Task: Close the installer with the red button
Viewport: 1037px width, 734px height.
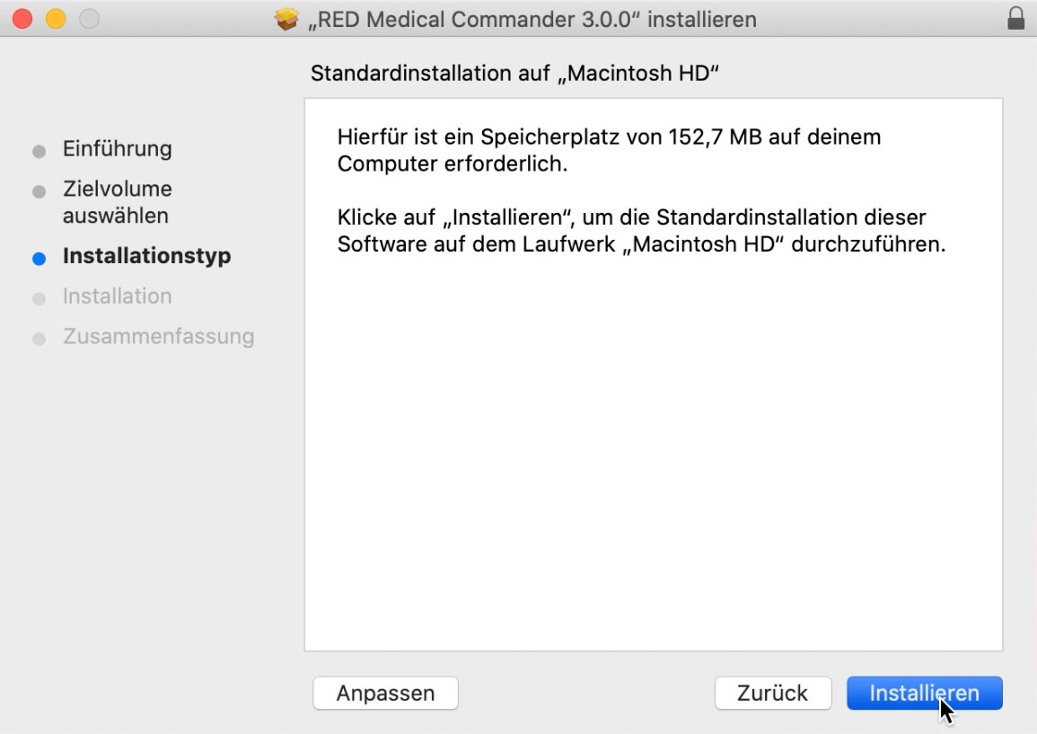Action: coord(22,19)
